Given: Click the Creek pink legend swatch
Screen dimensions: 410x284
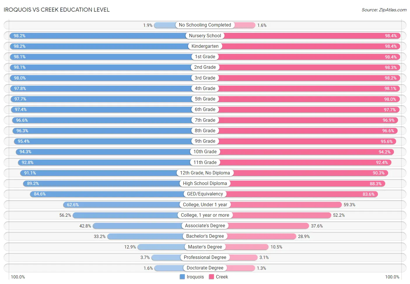Looking at the screenshot, I should (211, 277).
